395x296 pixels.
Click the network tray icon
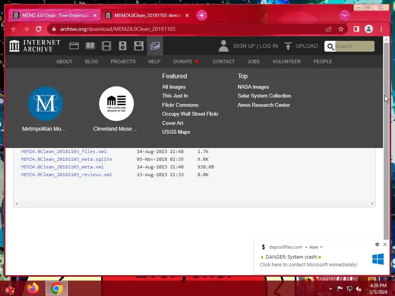(x=349, y=289)
